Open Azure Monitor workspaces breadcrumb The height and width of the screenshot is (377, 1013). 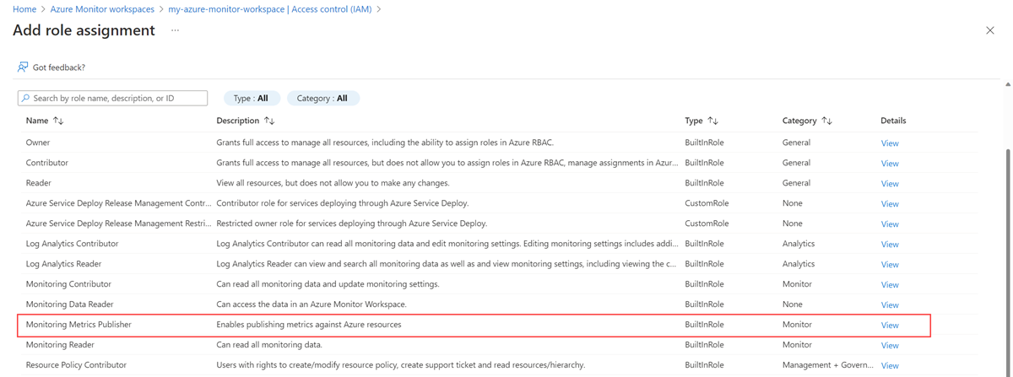click(x=102, y=9)
